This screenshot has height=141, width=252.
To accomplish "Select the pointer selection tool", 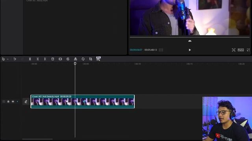I will pyautogui.click(x=4, y=59).
